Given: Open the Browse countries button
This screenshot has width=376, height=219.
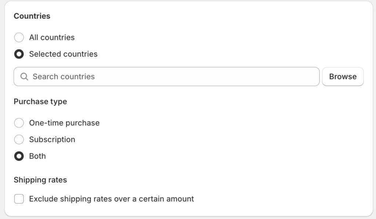Looking at the screenshot, I should [x=343, y=76].
